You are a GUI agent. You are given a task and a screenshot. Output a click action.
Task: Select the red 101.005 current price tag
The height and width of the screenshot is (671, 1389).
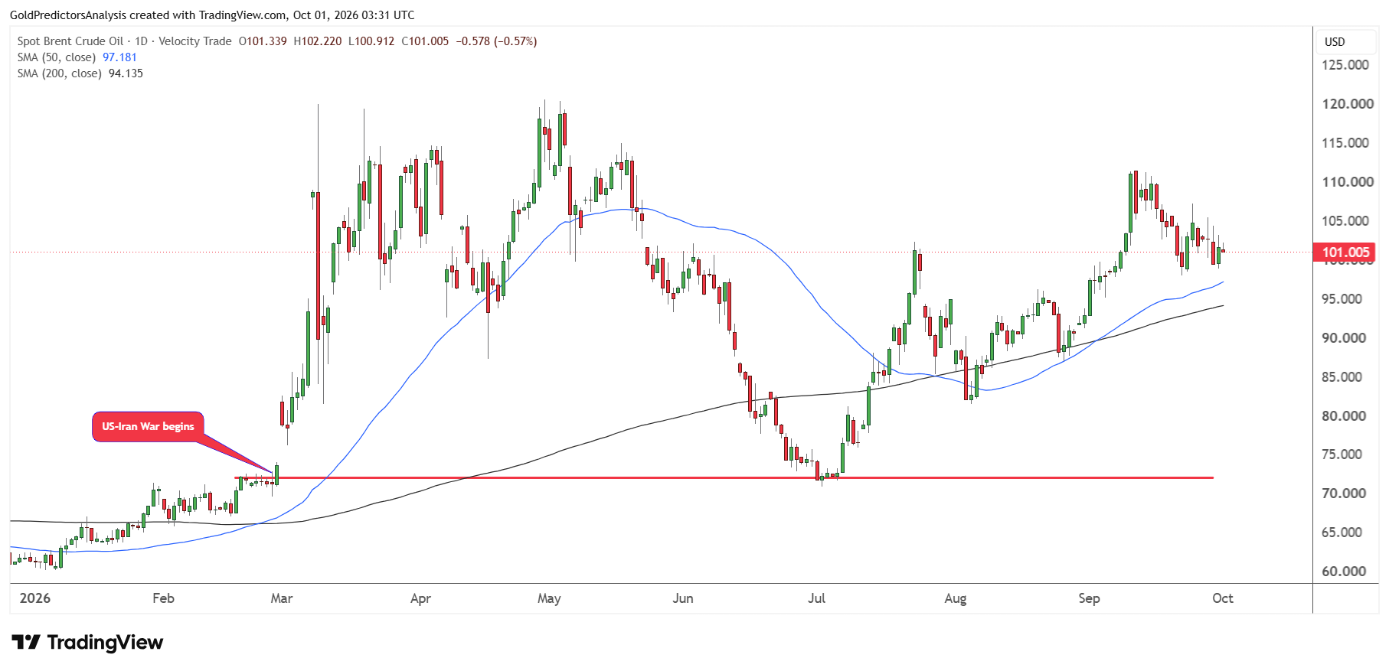point(1345,252)
